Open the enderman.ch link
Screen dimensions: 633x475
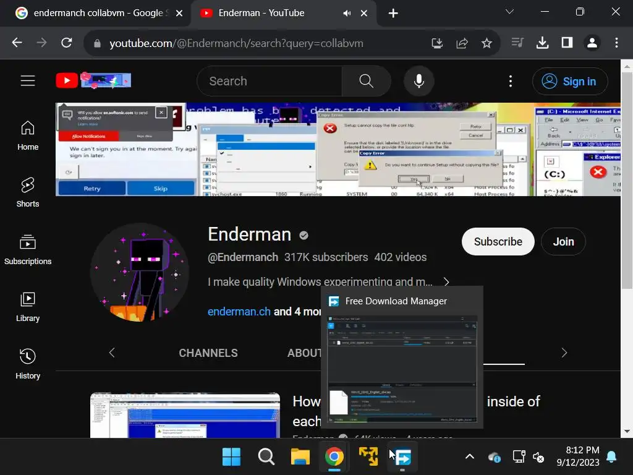(239, 312)
